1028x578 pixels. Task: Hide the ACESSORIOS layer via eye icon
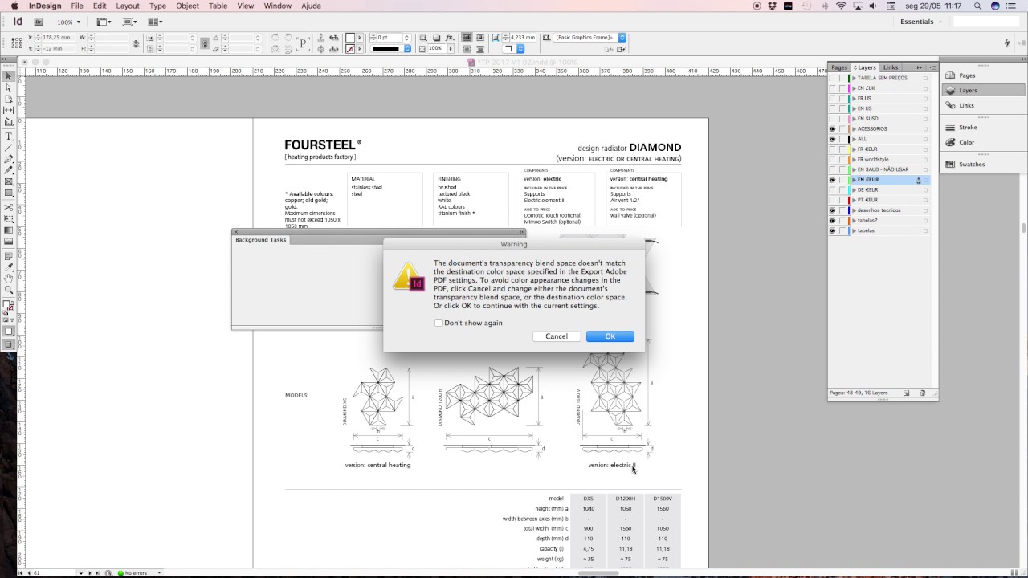832,128
